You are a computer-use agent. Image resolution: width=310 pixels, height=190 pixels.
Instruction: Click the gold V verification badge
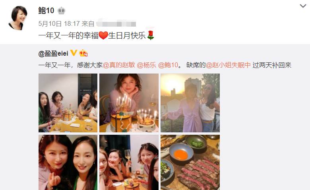point(74,53)
